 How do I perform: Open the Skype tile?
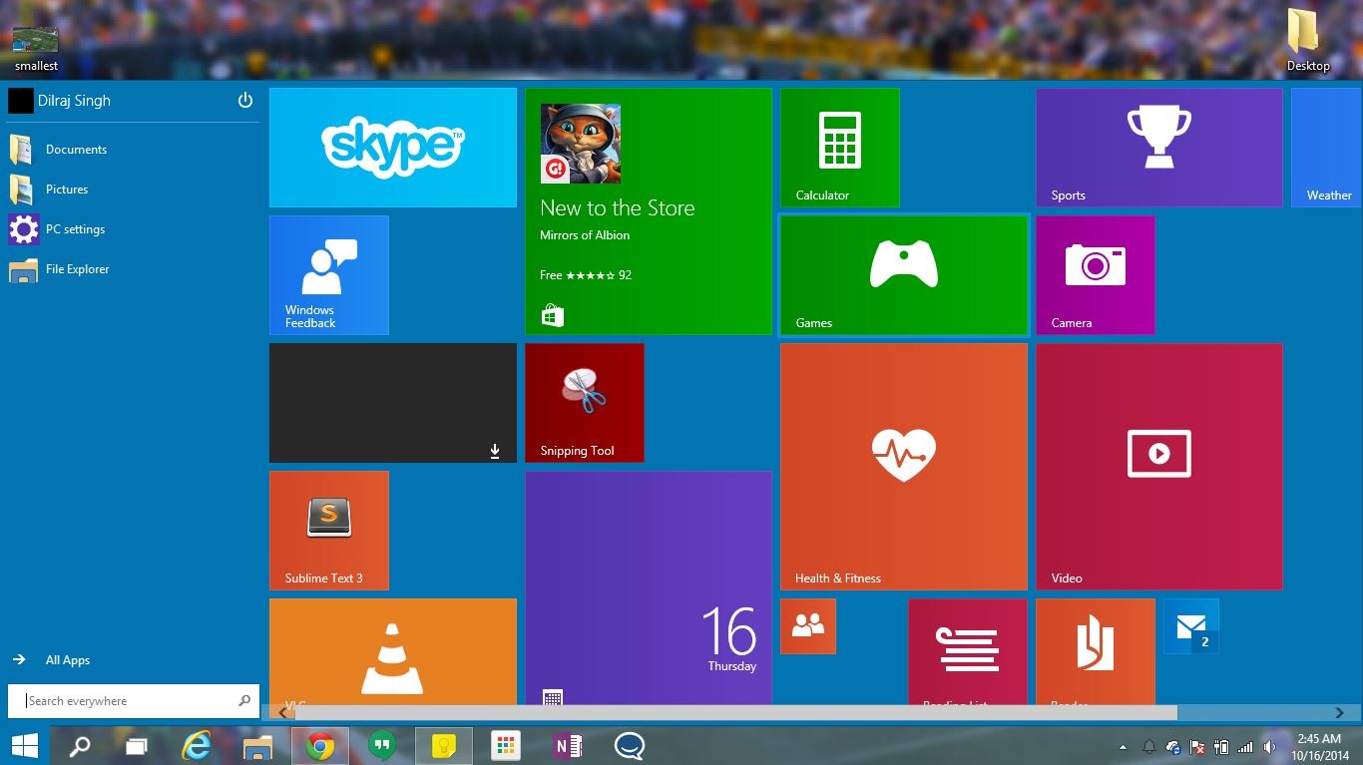coord(392,148)
